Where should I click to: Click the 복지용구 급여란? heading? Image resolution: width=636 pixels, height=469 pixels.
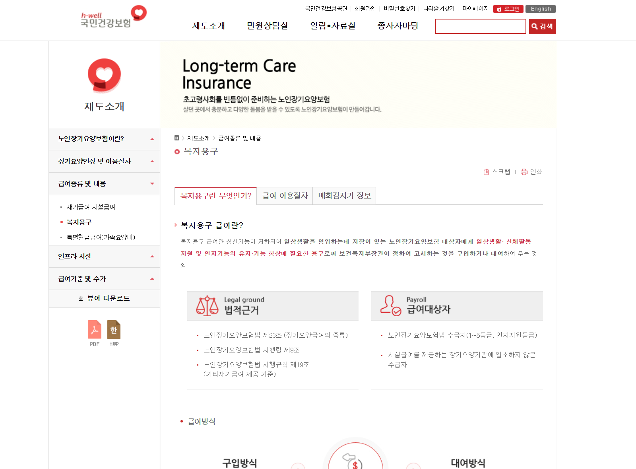(212, 226)
